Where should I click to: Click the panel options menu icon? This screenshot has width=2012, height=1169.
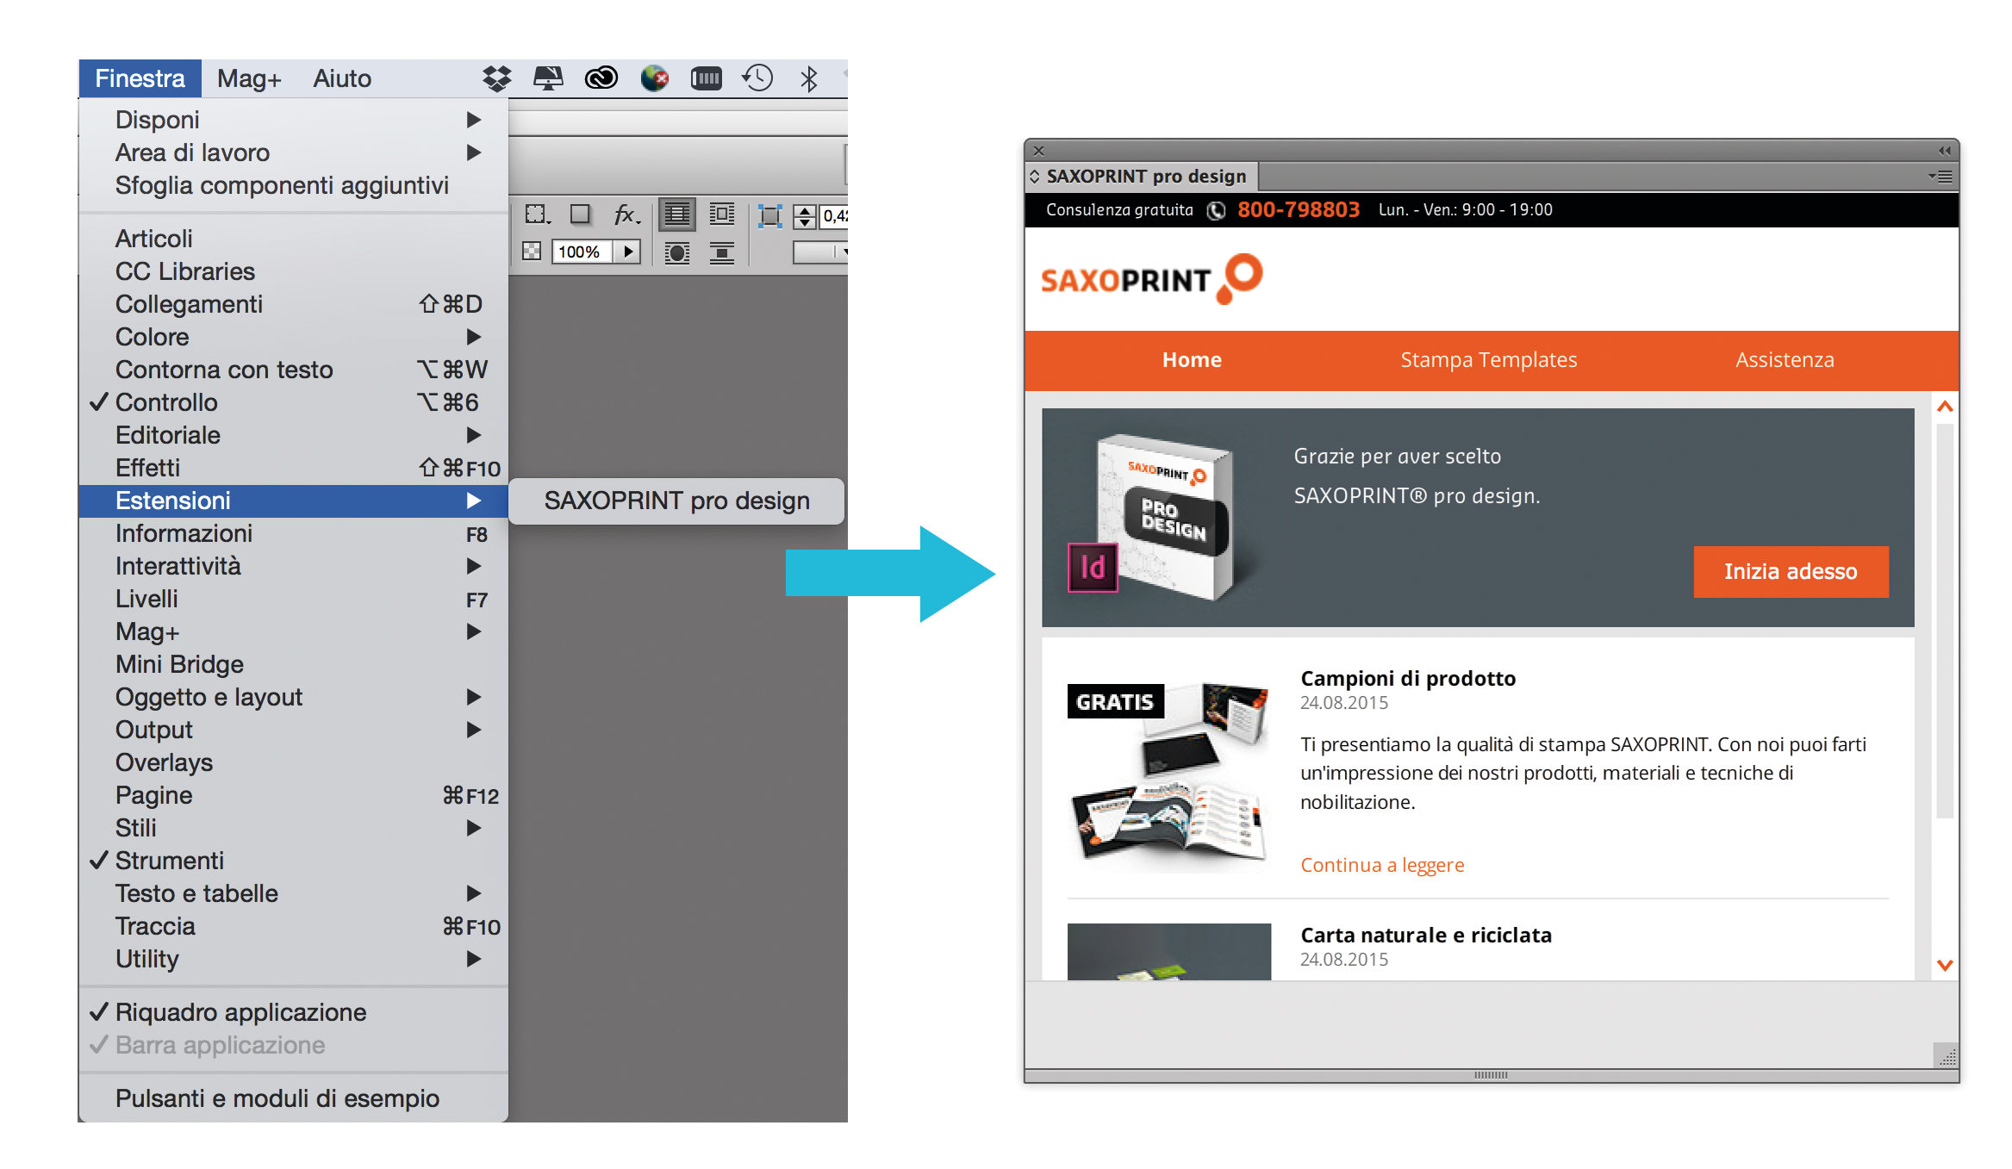point(1940,177)
